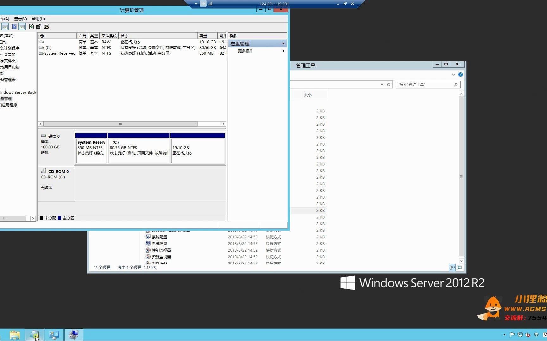This screenshot has height=341, width=547.
Task: Select Windows Server Backup tree item
Action: tap(18, 93)
